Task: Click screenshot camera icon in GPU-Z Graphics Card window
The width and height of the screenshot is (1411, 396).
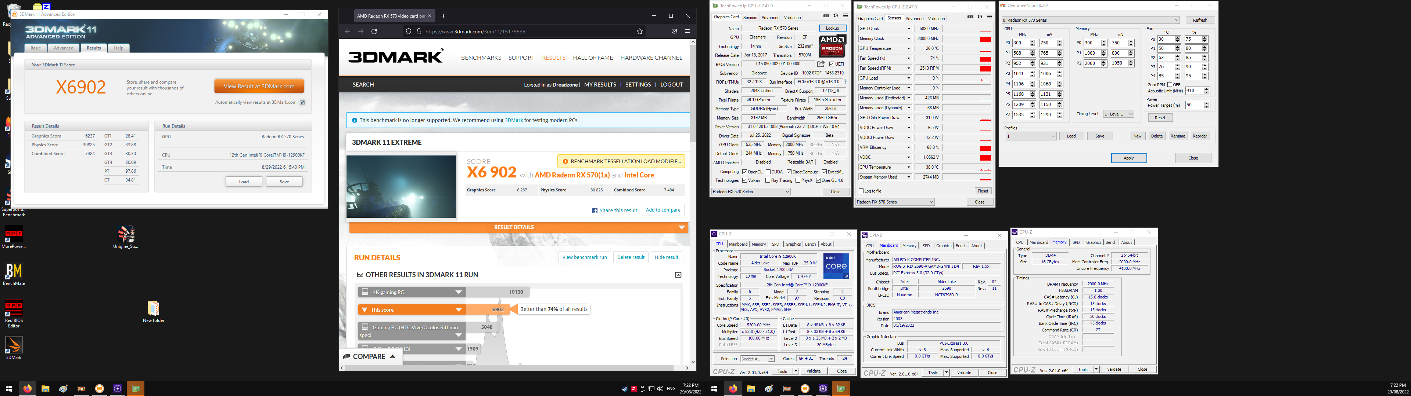Action: 826,16
